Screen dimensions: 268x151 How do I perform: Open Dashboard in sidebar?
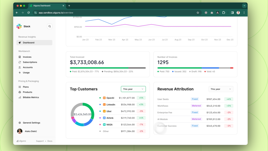tap(34, 42)
